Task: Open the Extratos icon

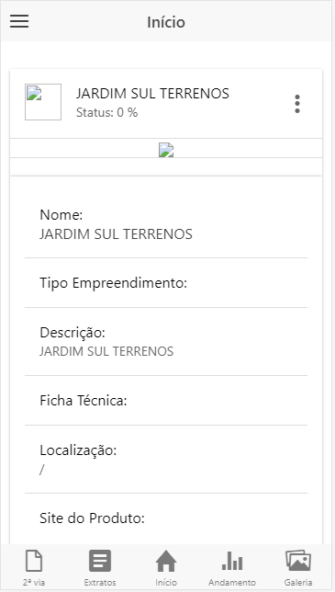Action: tap(100, 561)
